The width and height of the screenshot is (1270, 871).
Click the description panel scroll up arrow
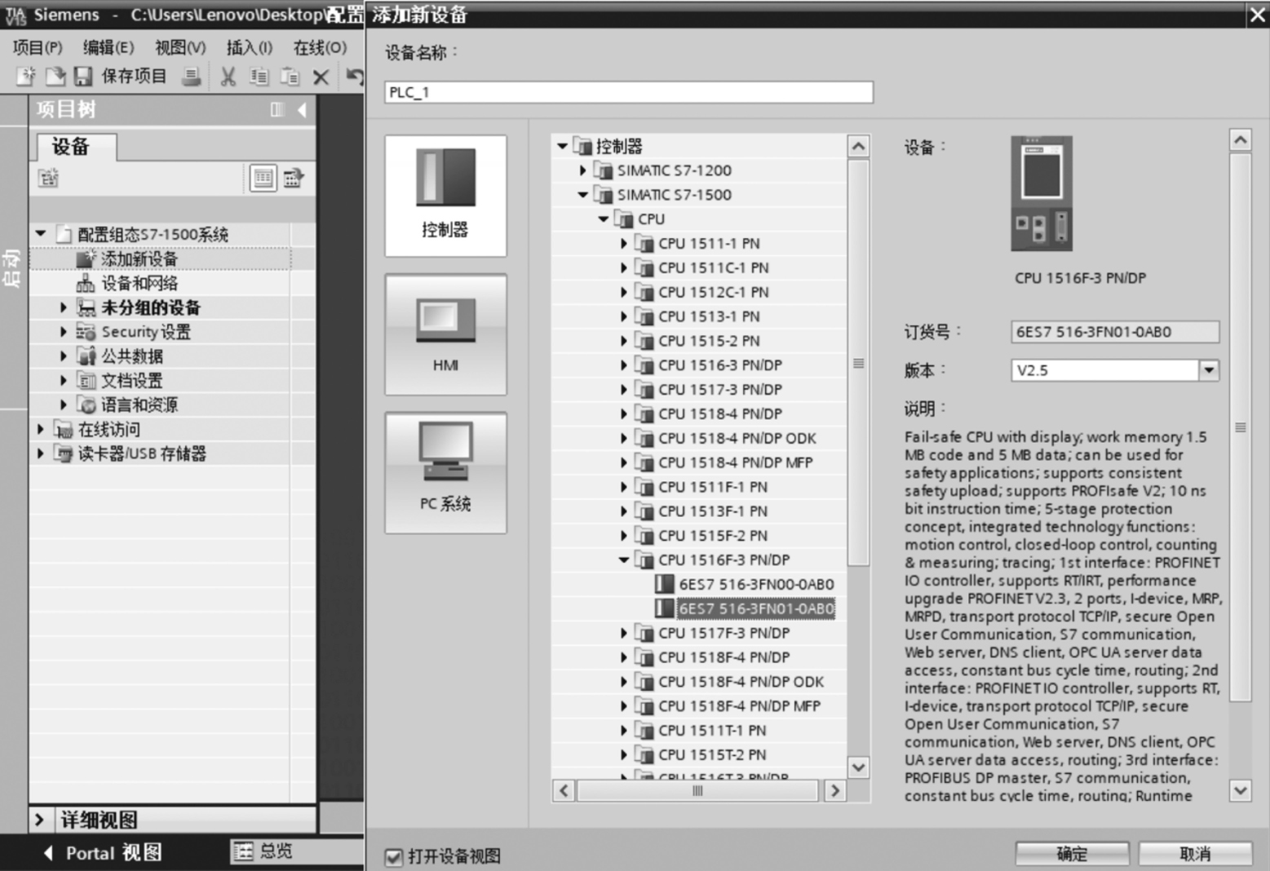[1241, 140]
